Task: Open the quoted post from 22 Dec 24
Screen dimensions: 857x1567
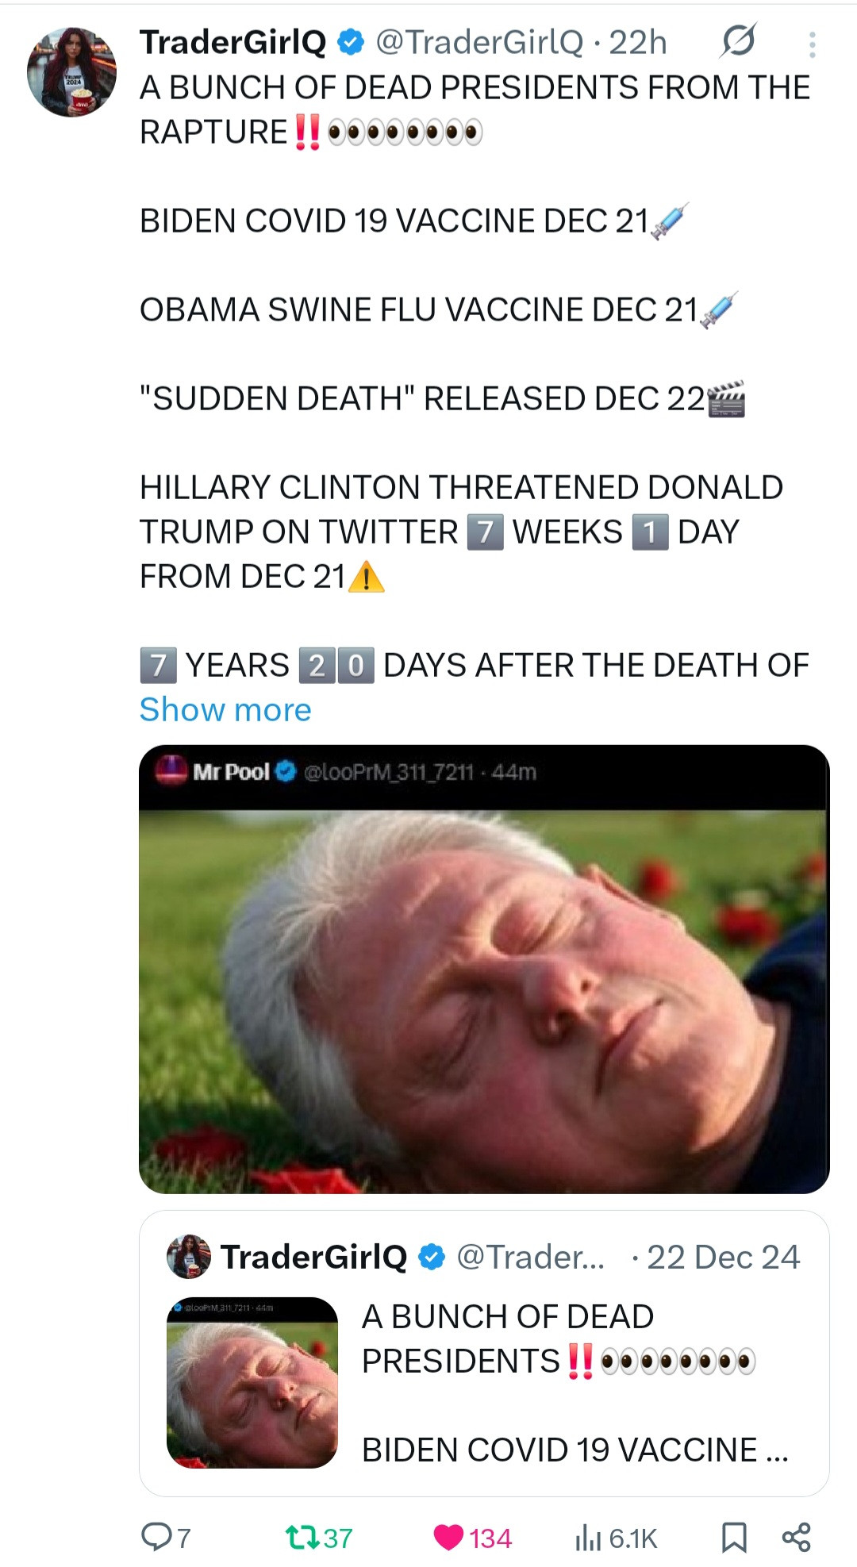Action: click(x=484, y=1354)
